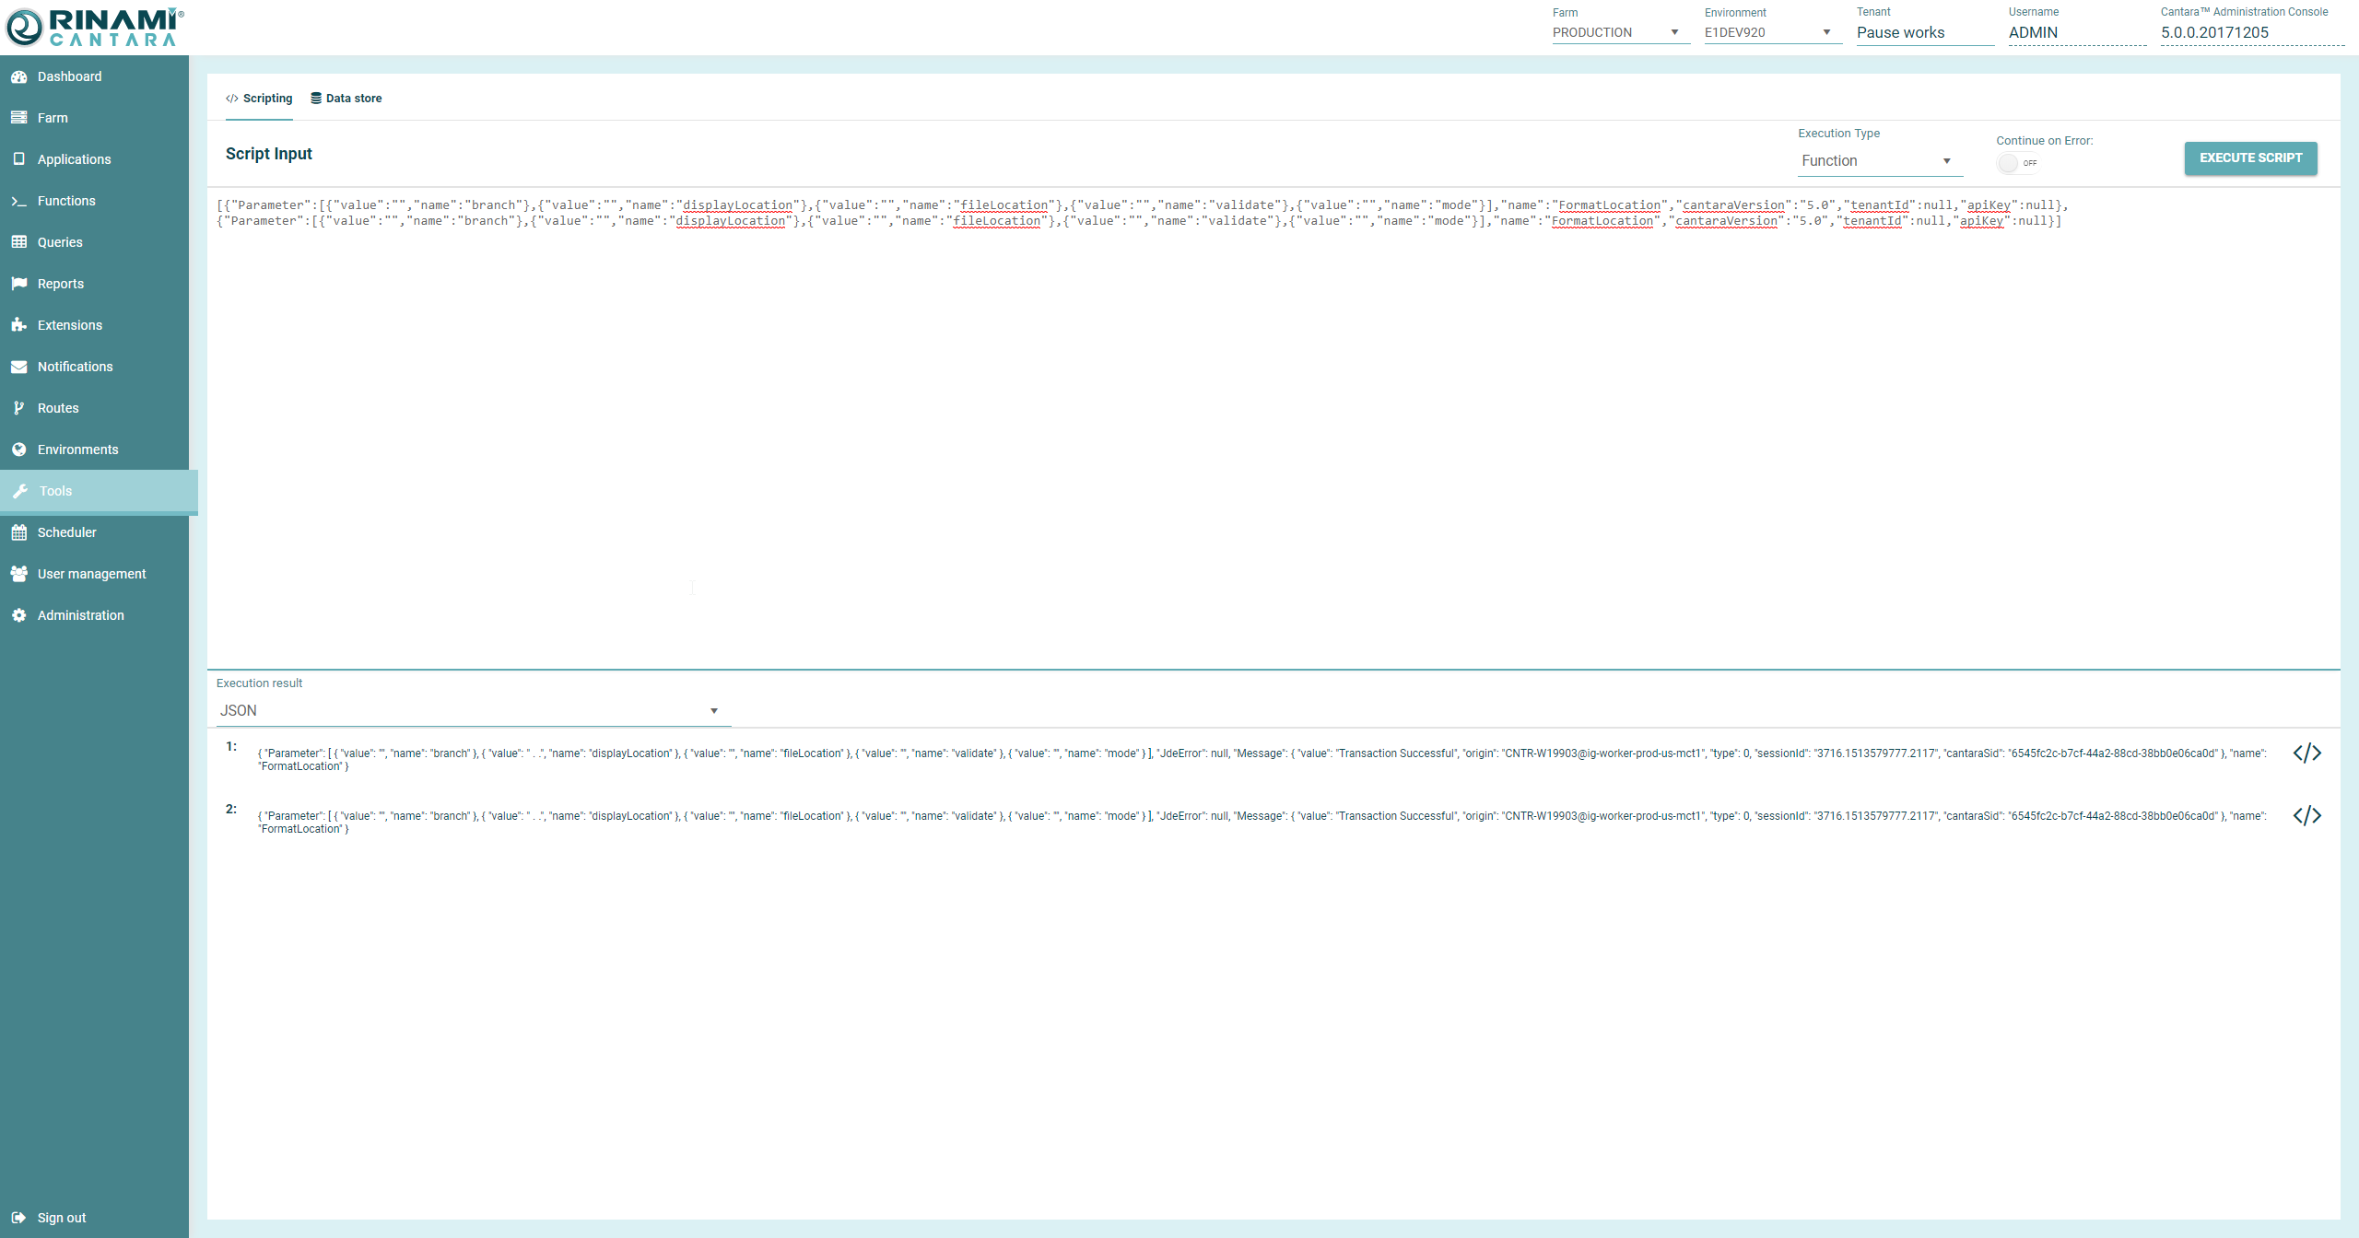
Task: Open the Farm PRODUCTION dropdown
Action: tap(1617, 32)
